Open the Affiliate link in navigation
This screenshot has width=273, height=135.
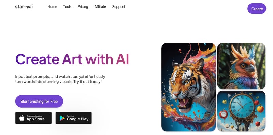[x=100, y=6]
